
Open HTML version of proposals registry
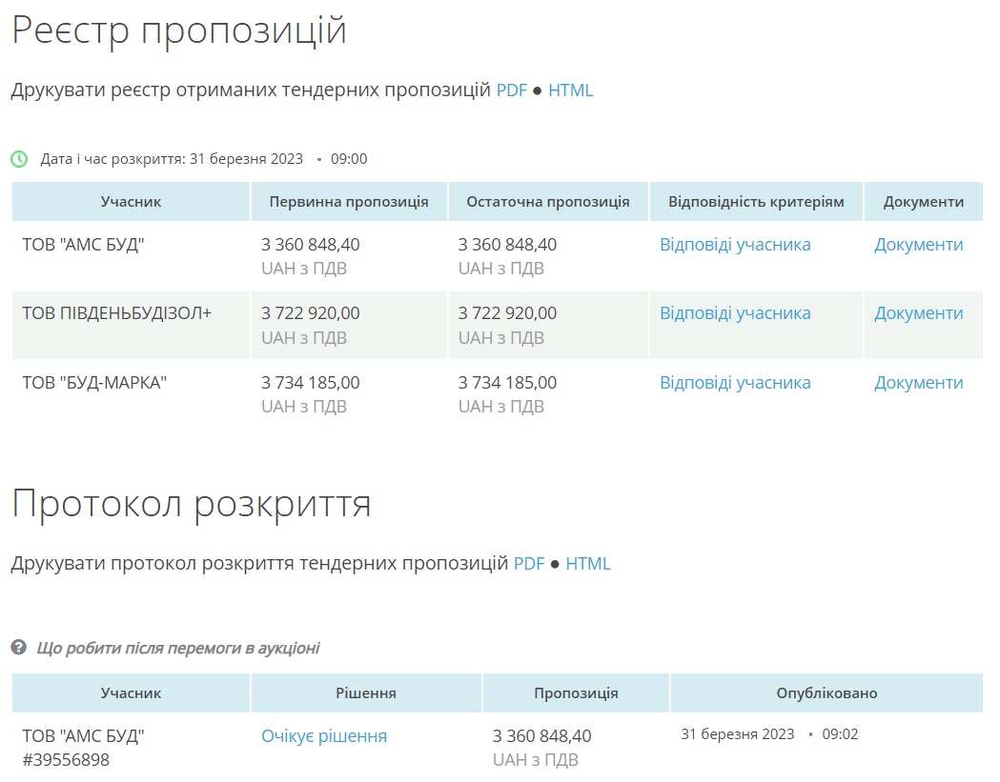(x=570, y=90)
